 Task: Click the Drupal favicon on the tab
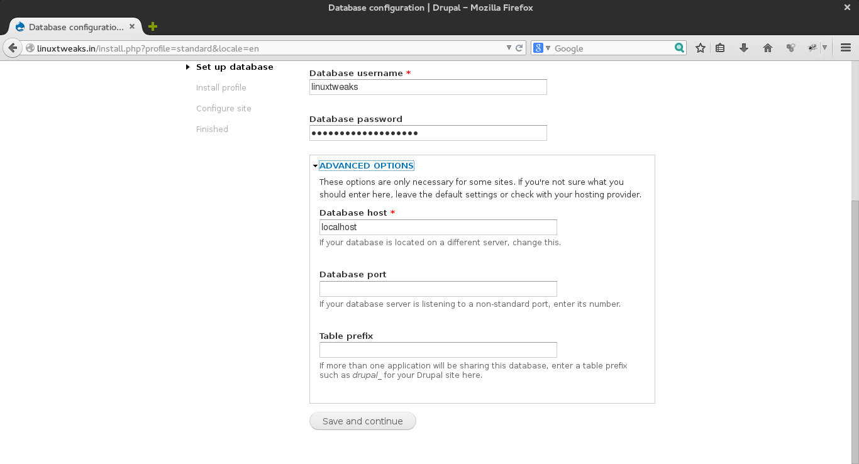19,27
